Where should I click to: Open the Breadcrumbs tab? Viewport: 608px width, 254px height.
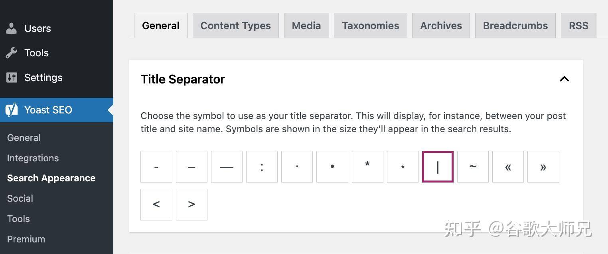tap(515, 26)
